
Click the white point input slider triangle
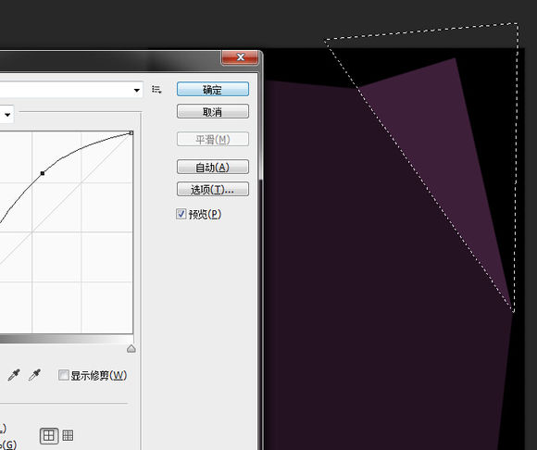[x=131, y=349]
